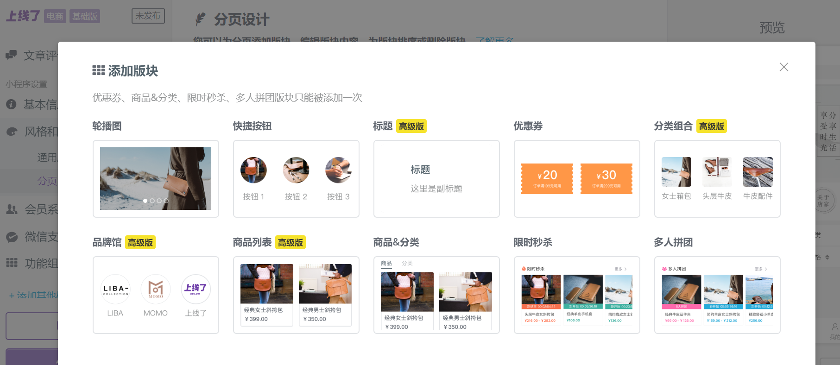Close the 添加版块 dialog

783,67
